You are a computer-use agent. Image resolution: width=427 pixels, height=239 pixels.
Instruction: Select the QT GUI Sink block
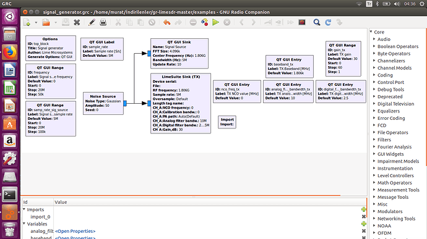pyautogui.click(x=179, y=53)
